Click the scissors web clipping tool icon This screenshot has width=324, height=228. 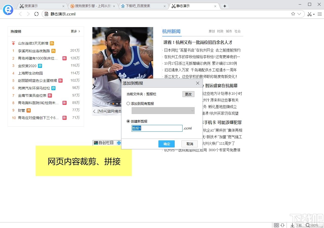309,14
